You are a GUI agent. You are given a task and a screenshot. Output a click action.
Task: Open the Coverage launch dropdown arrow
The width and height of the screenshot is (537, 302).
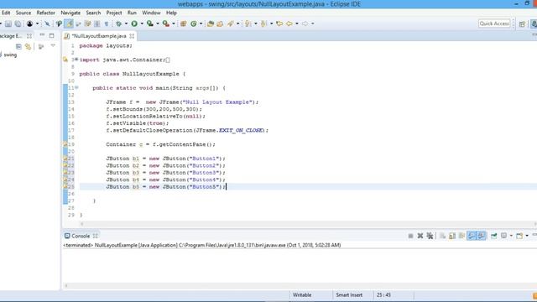[x=158, y=23]
